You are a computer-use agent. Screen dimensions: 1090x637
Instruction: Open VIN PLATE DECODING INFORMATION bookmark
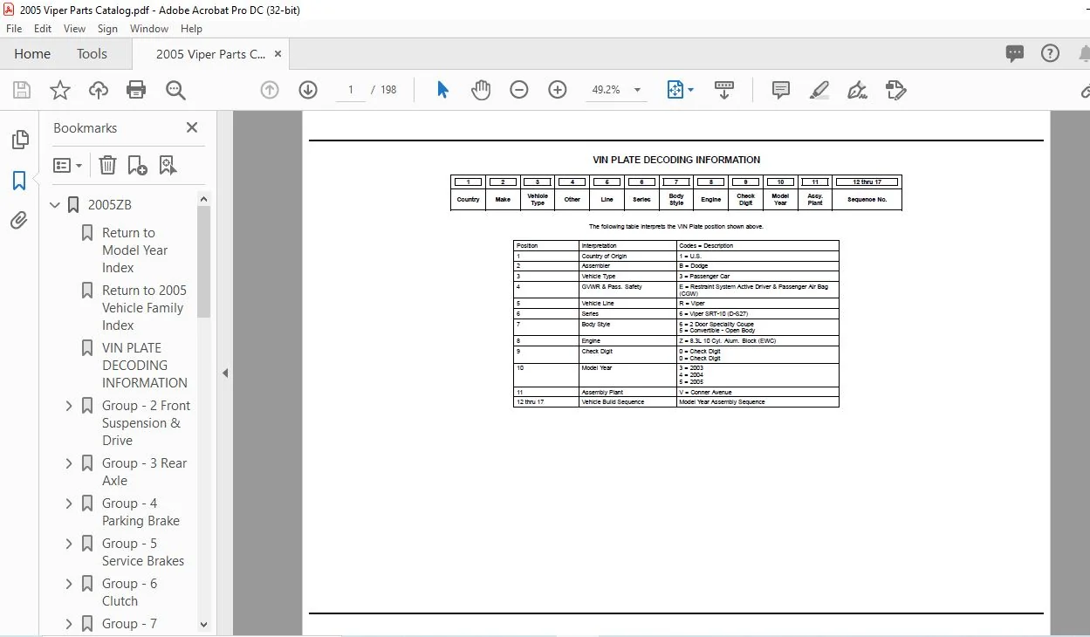click(144, 366)
